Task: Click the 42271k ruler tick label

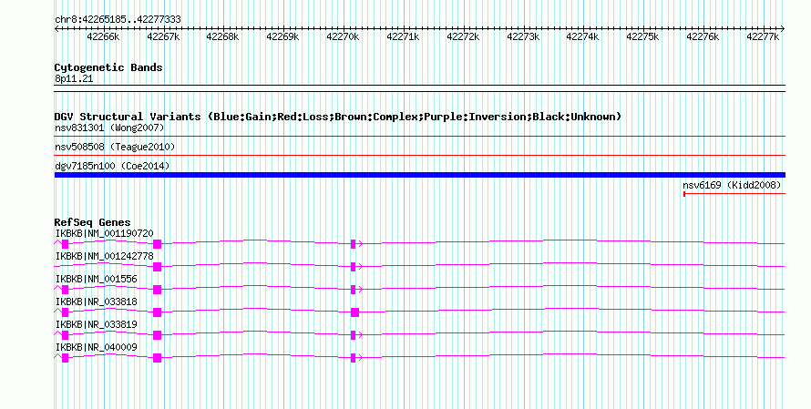Action: [x=403, y=36]
